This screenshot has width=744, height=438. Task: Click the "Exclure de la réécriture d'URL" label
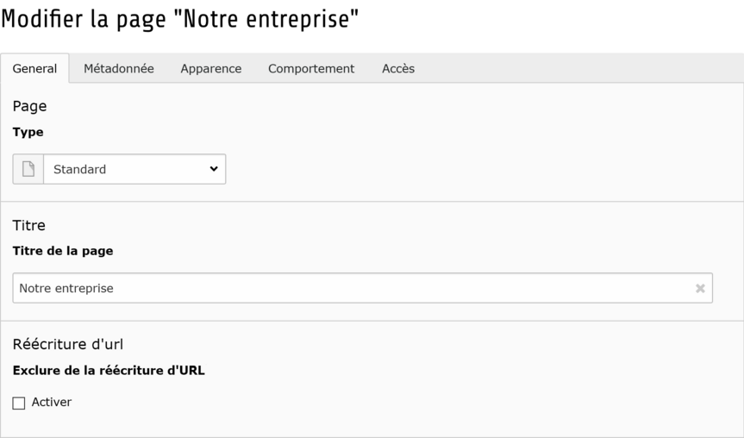point(109,371)
